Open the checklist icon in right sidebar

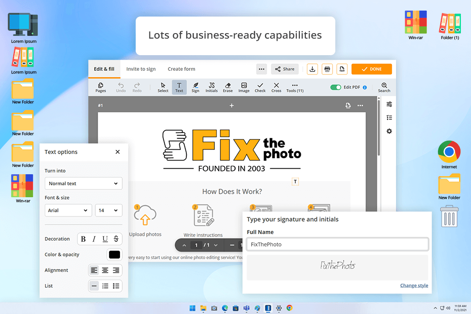(x=389, y=118)
